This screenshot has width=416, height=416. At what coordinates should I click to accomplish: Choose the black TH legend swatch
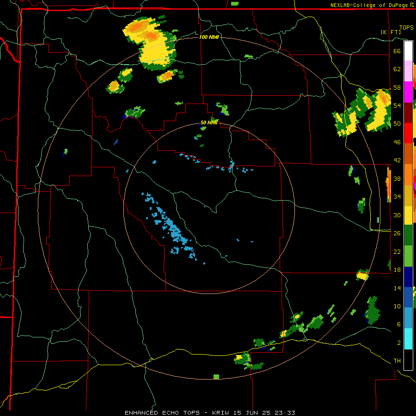(x=408, y=360)
